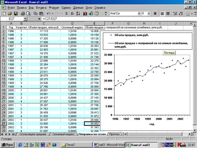Click the formula bar showing =C27/D27
197x148 pixels.
pyautogui.click(x=112, y=19)
